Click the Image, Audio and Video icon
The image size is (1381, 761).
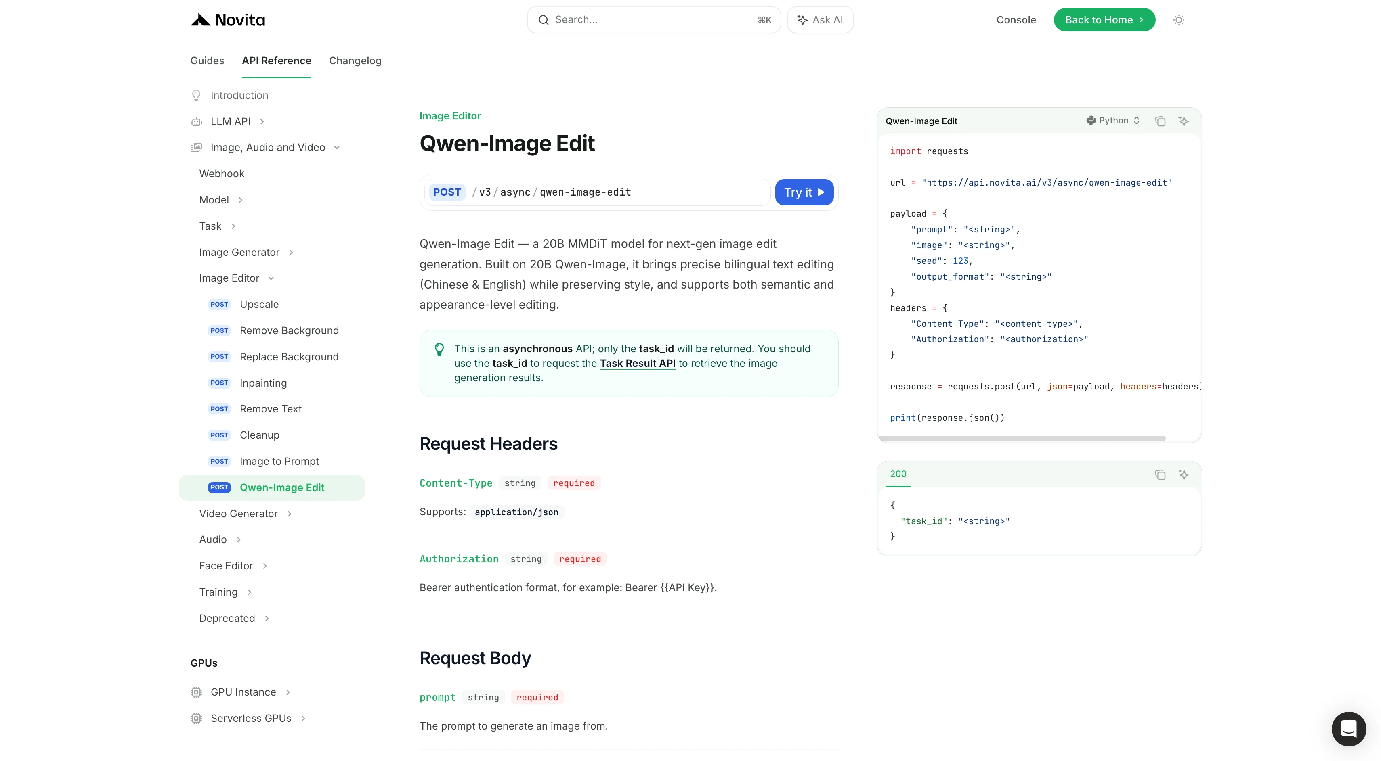point(196,147)
